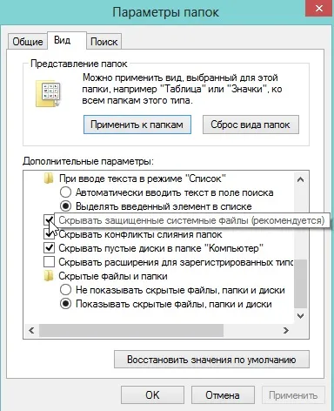Click the folder view icon in Представление папок
Image resolution: width=334 pixels, height=411 pixels.
click(x=49, y=93)
